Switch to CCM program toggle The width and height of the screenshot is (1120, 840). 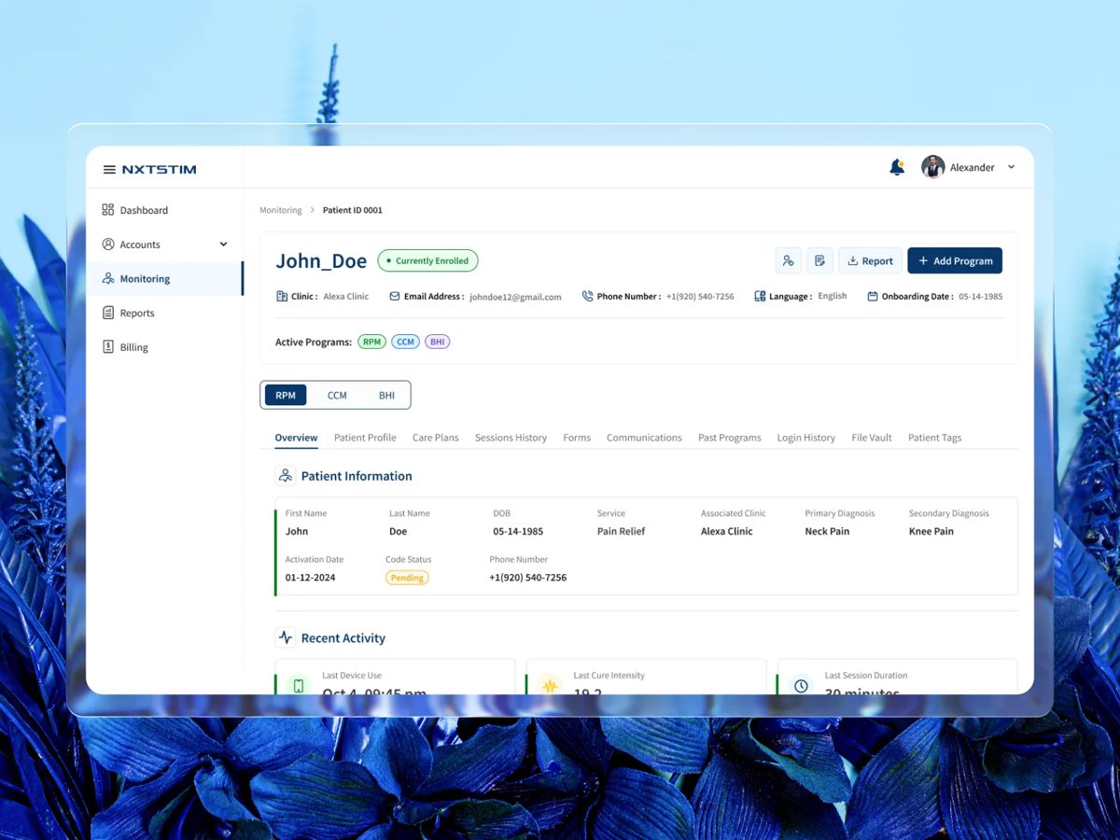point(337,395)
